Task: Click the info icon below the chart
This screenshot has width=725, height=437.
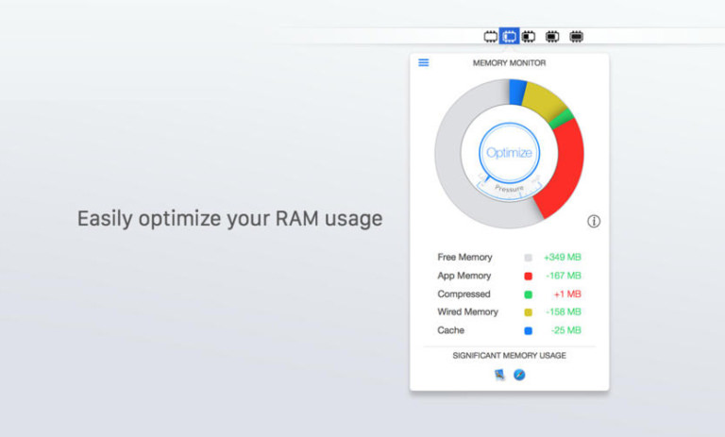Action: pyautogui.click(x=594, y=222)
